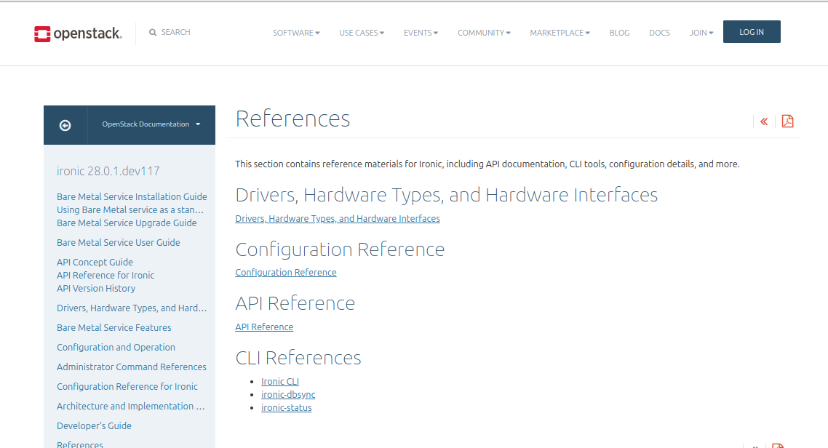The image size is (828, 448).
Task: Open the Docs page
Action: coord(659,33)
